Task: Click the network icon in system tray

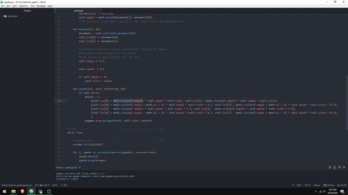Action: pyautogui.click(x=320, y=191)
